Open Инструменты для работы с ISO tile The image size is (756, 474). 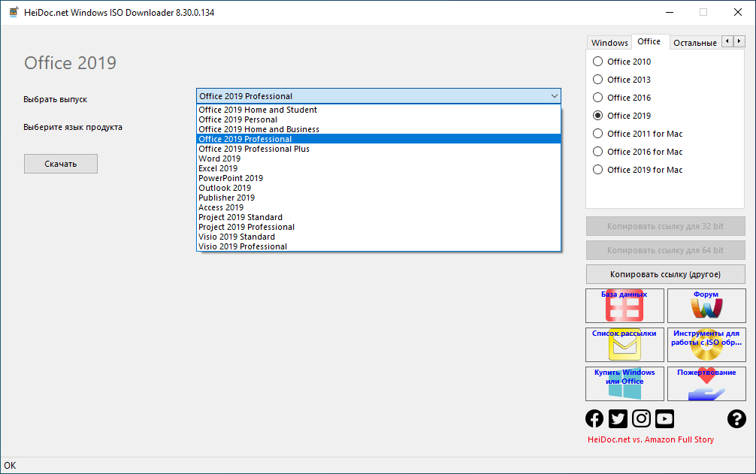tap(706, 345)
